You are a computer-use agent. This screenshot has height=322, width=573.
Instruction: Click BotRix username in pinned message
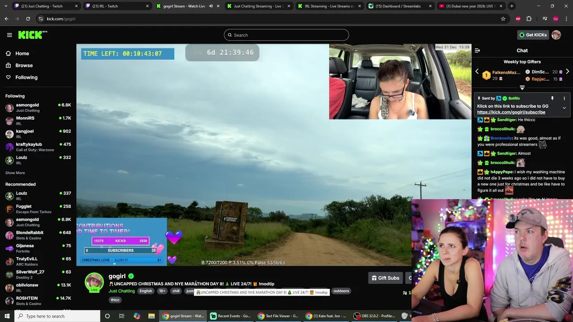pyautogui.click(x=514, y=98)
